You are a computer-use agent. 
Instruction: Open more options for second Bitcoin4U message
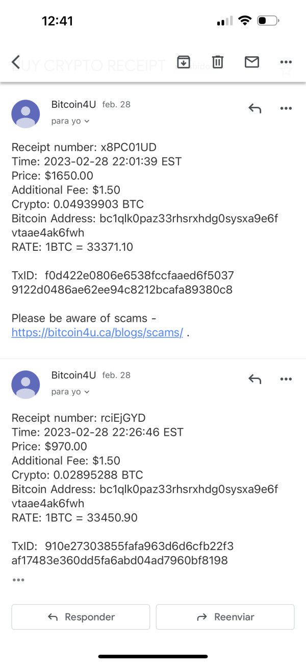pos(286,379)
